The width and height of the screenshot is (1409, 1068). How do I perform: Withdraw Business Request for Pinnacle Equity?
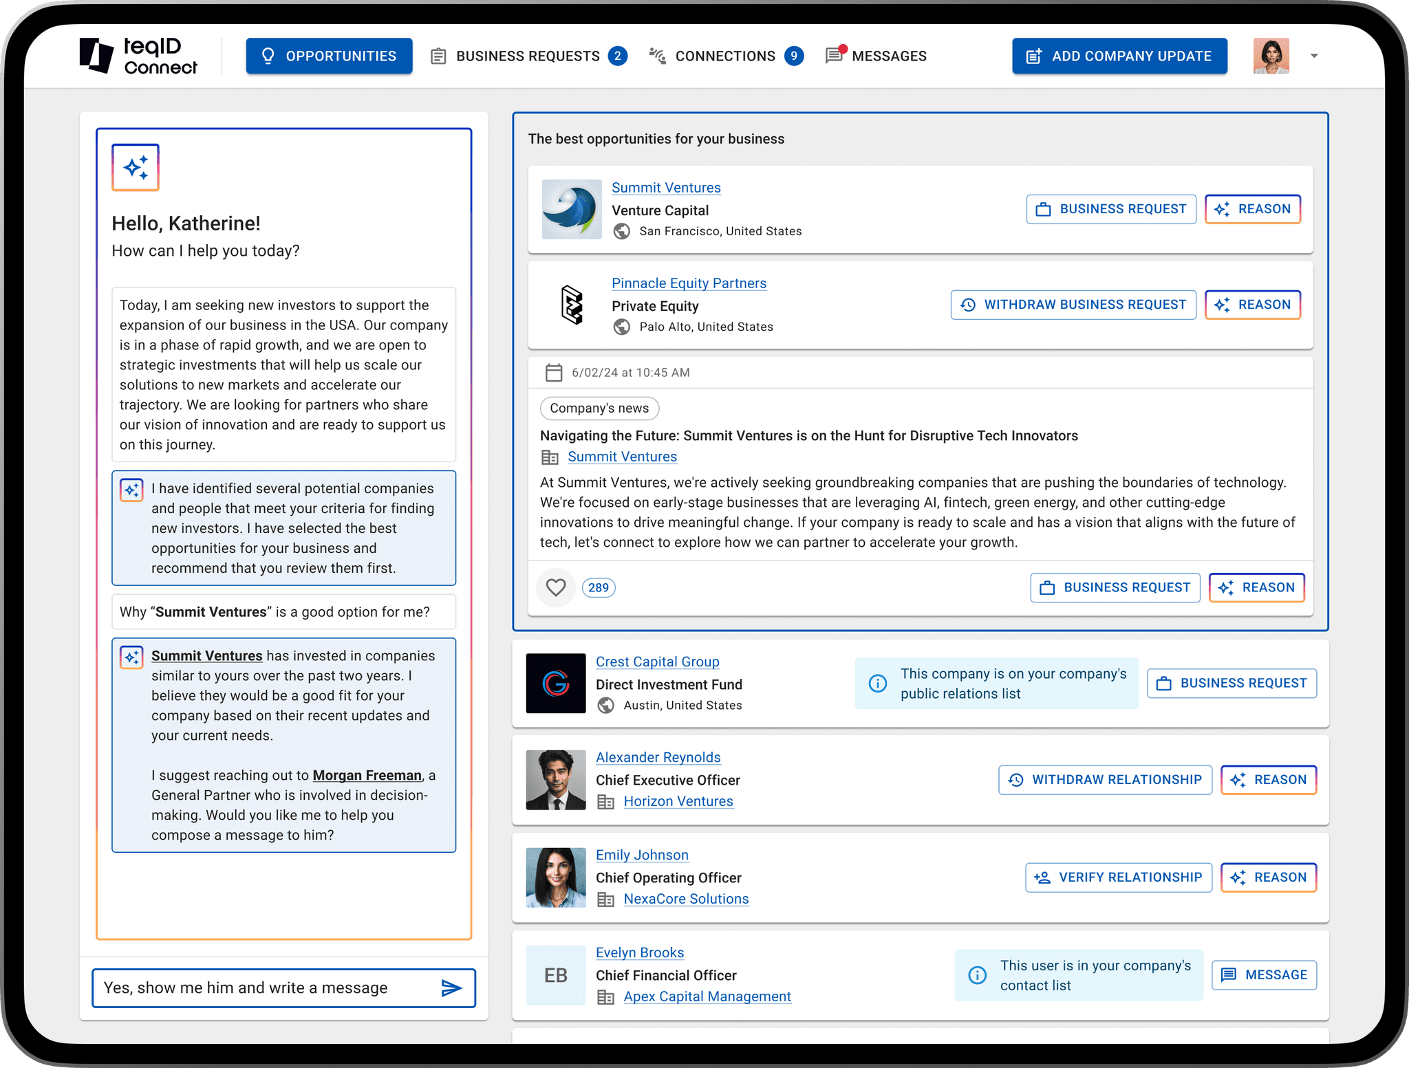(x=1073, y=305)
